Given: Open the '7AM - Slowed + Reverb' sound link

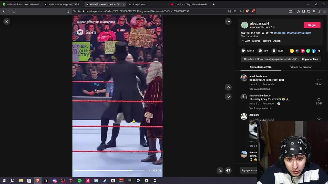Looking at the screenshot, I should point(262,41).
